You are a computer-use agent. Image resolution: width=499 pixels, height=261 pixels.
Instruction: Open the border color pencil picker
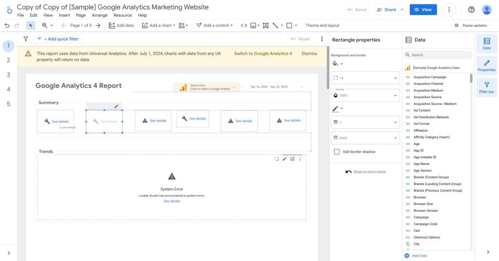(x=337, y=109)
